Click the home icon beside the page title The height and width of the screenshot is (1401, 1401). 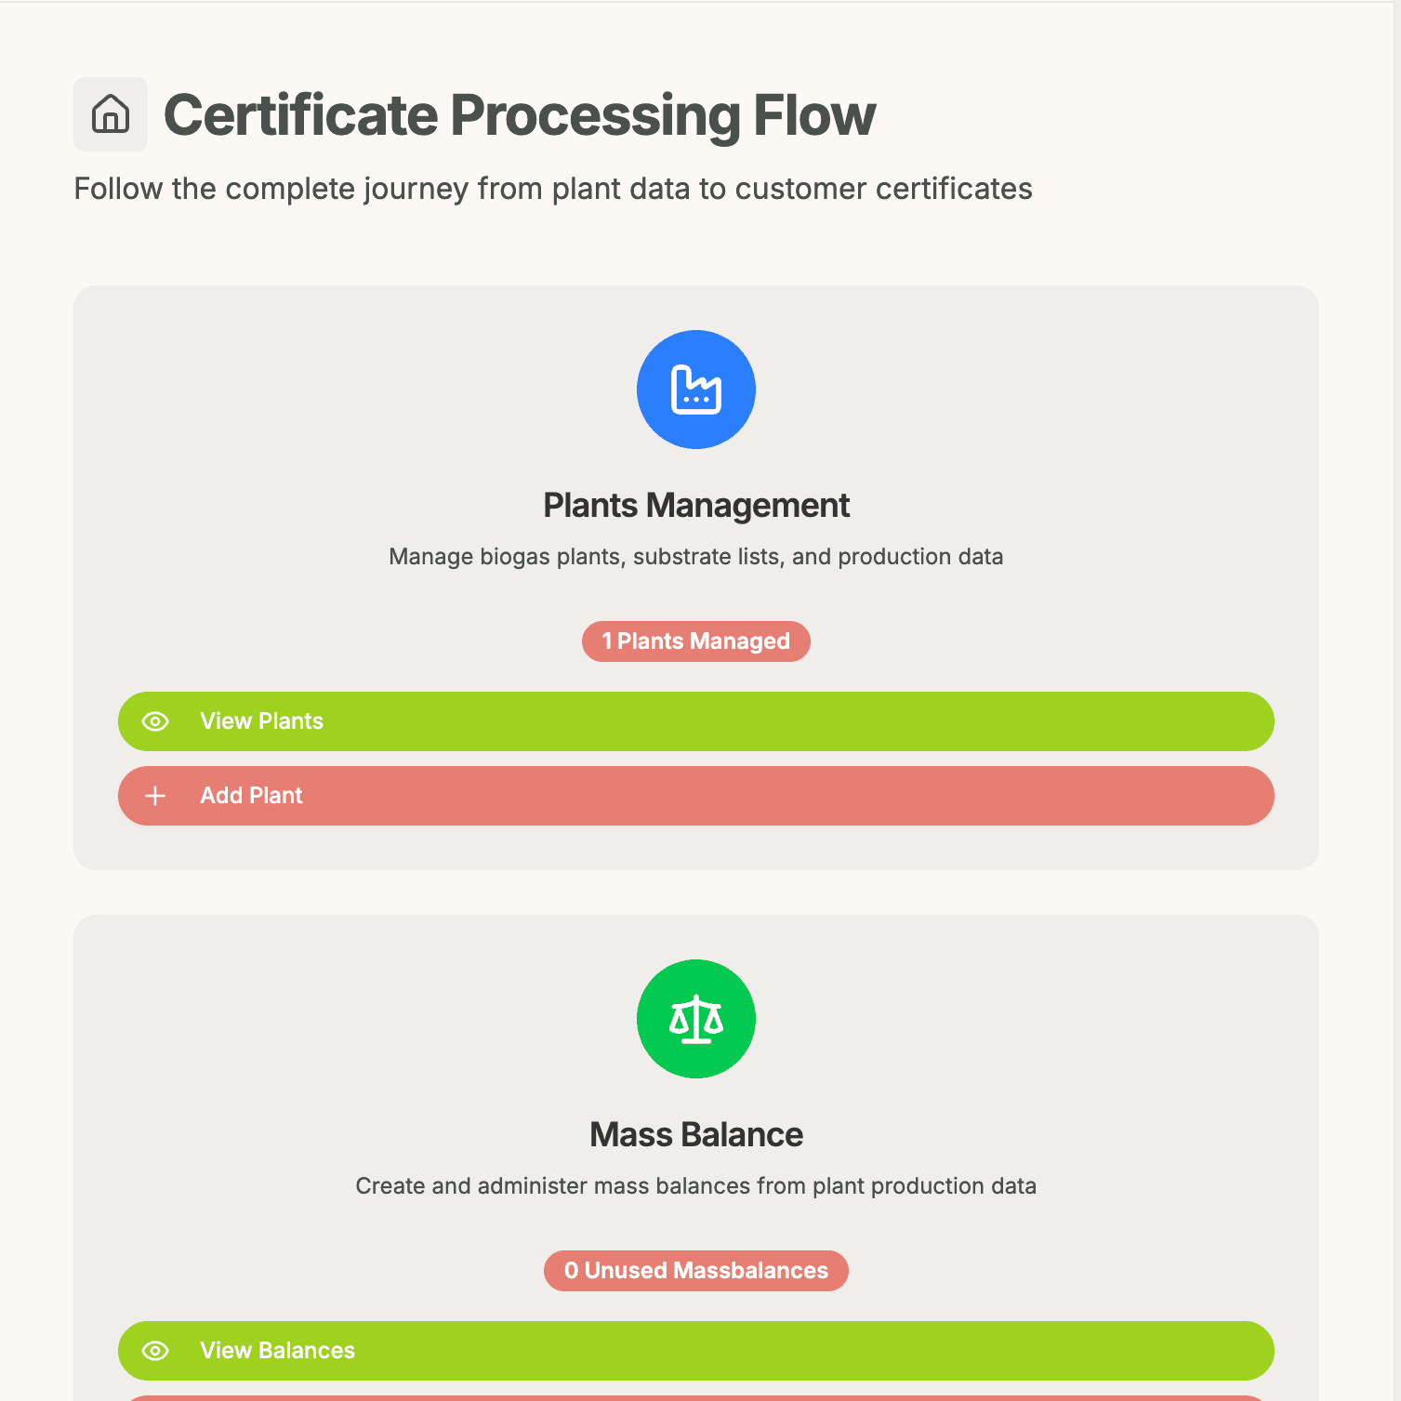111,114
